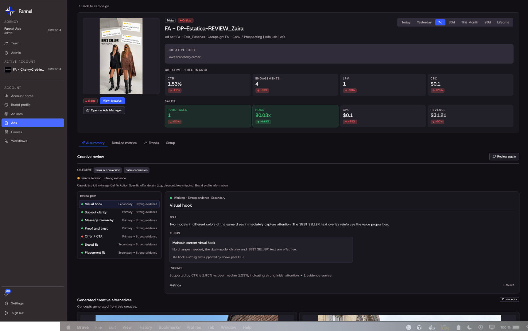The image size is (528, 331).
Task: Click the playback icon in menu bar
Action: pyautogui.click(x=480, y=327)
